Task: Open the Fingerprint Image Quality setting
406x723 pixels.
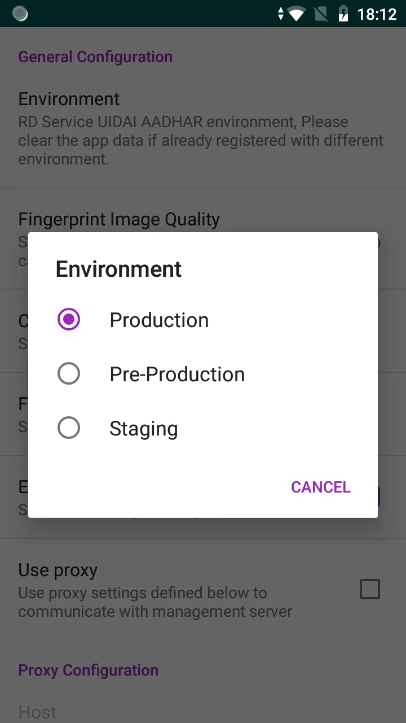Action: coord(119,219)
